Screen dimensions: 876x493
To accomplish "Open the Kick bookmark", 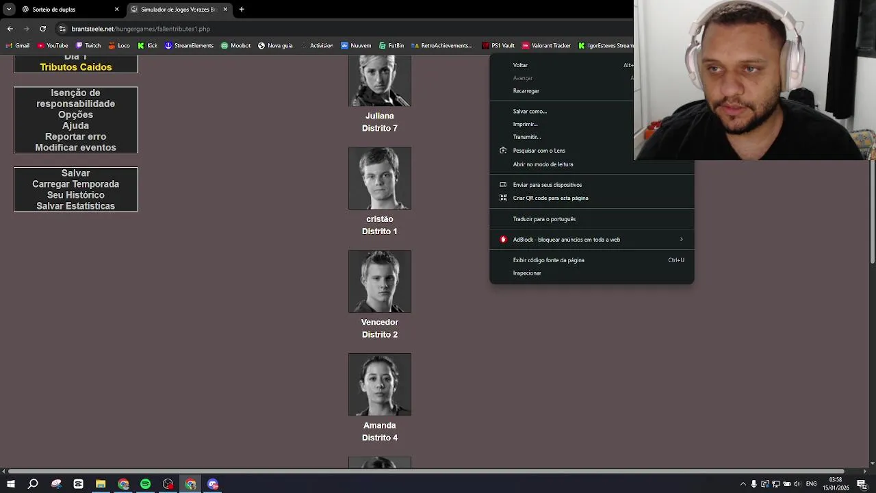I will (147, 46).
